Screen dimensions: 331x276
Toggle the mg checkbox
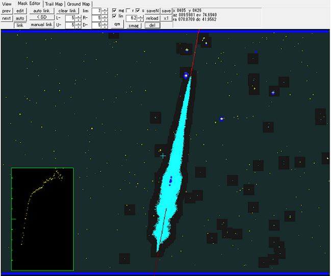115,10
